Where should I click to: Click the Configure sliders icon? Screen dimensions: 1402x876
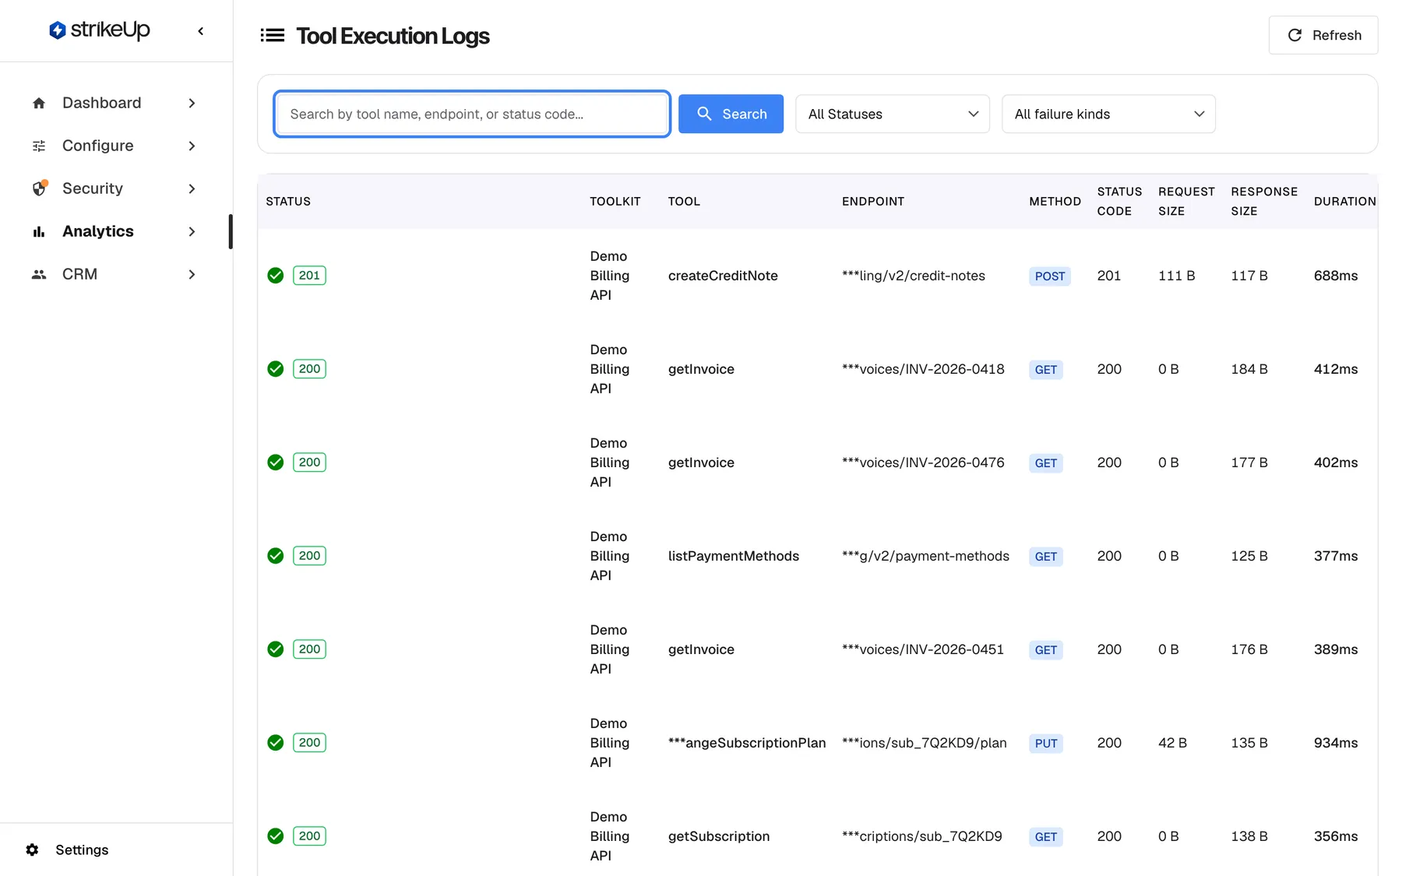pyautogui.click(x=39, y=146)
